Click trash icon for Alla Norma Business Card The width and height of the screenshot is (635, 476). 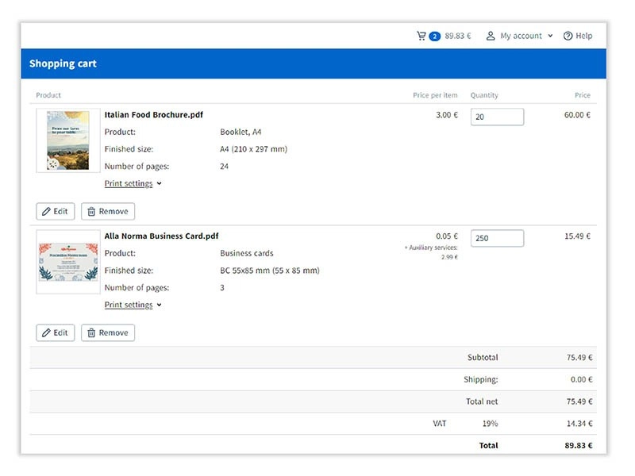point(91,333)
